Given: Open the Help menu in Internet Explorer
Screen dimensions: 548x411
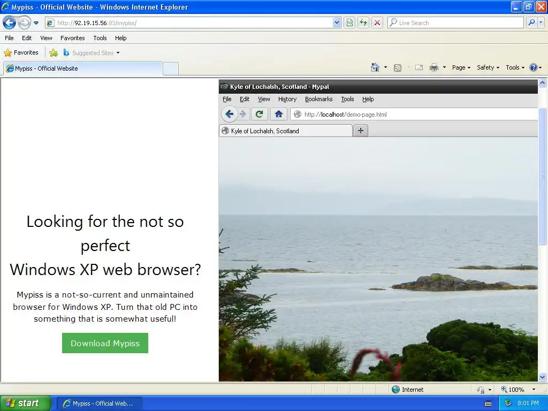Looking at the screenshot, I should [120, 38].
